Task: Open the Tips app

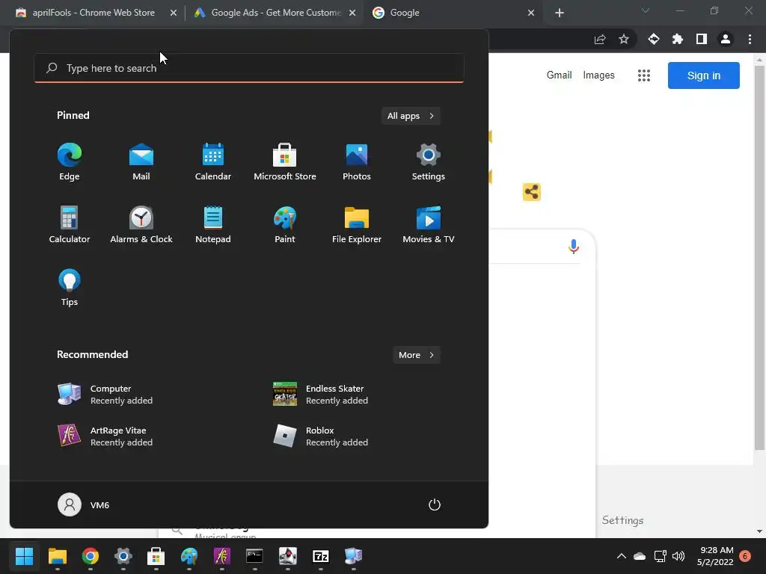Action: tap(70, 288)
